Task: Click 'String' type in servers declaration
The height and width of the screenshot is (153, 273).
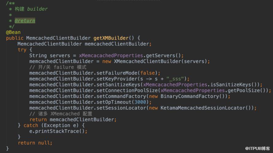Action: [38, 56]
